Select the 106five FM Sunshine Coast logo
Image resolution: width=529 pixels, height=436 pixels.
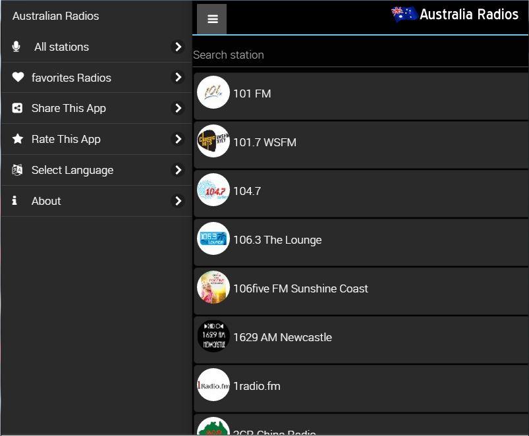(213, 287)
